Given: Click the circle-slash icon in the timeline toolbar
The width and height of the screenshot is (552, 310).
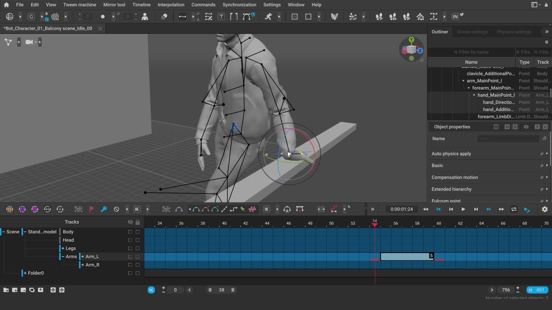Looking at the screenshot, I should [116, 209].
